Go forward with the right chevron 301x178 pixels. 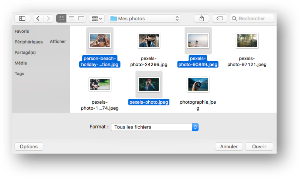(48, 18)
